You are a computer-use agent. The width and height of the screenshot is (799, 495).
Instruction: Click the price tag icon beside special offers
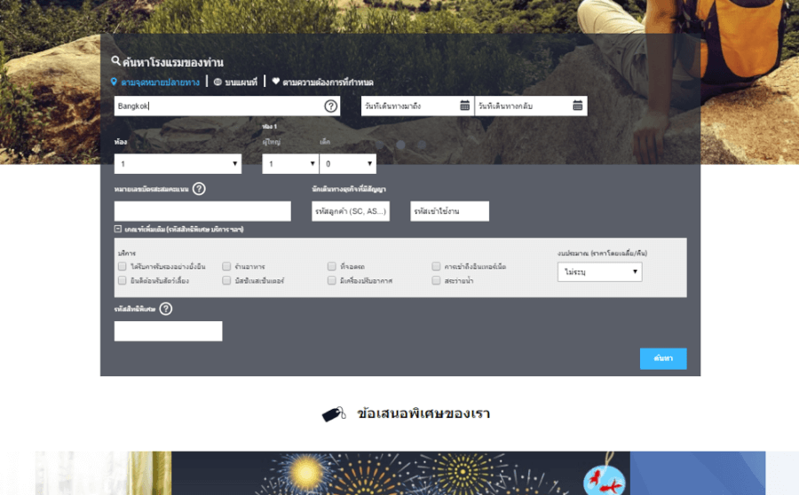click(334, 414)
